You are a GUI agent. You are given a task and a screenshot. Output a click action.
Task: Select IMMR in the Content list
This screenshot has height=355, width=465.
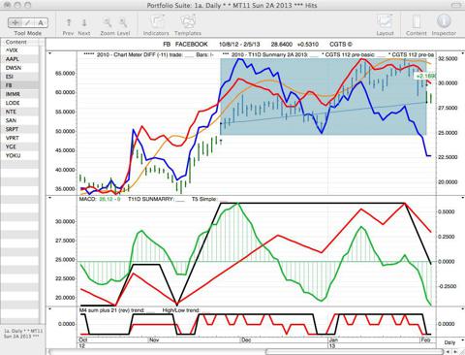click(20, 94)
